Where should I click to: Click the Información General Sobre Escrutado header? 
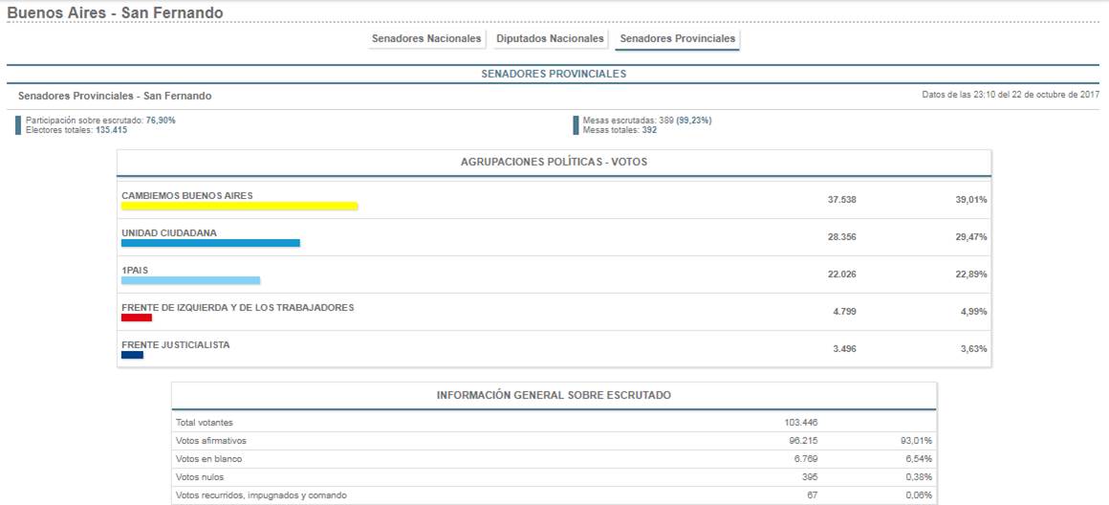point(554,395)
